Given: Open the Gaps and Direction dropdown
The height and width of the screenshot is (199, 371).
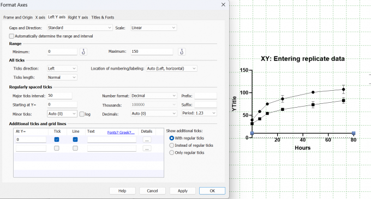Looking at the screenshot, I should tap(80, 28).
